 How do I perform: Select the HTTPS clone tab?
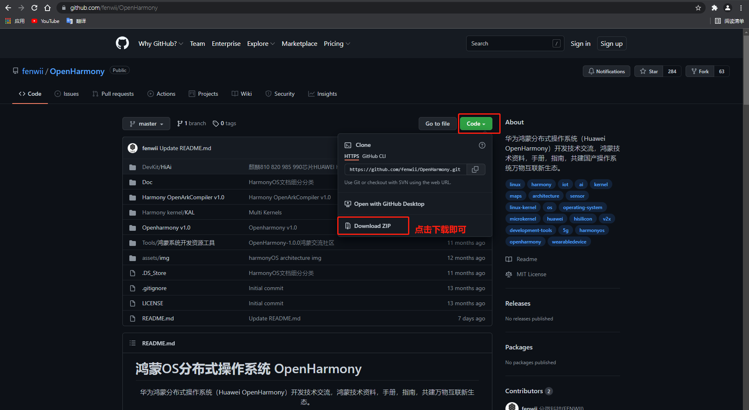(x=352, y=156)
